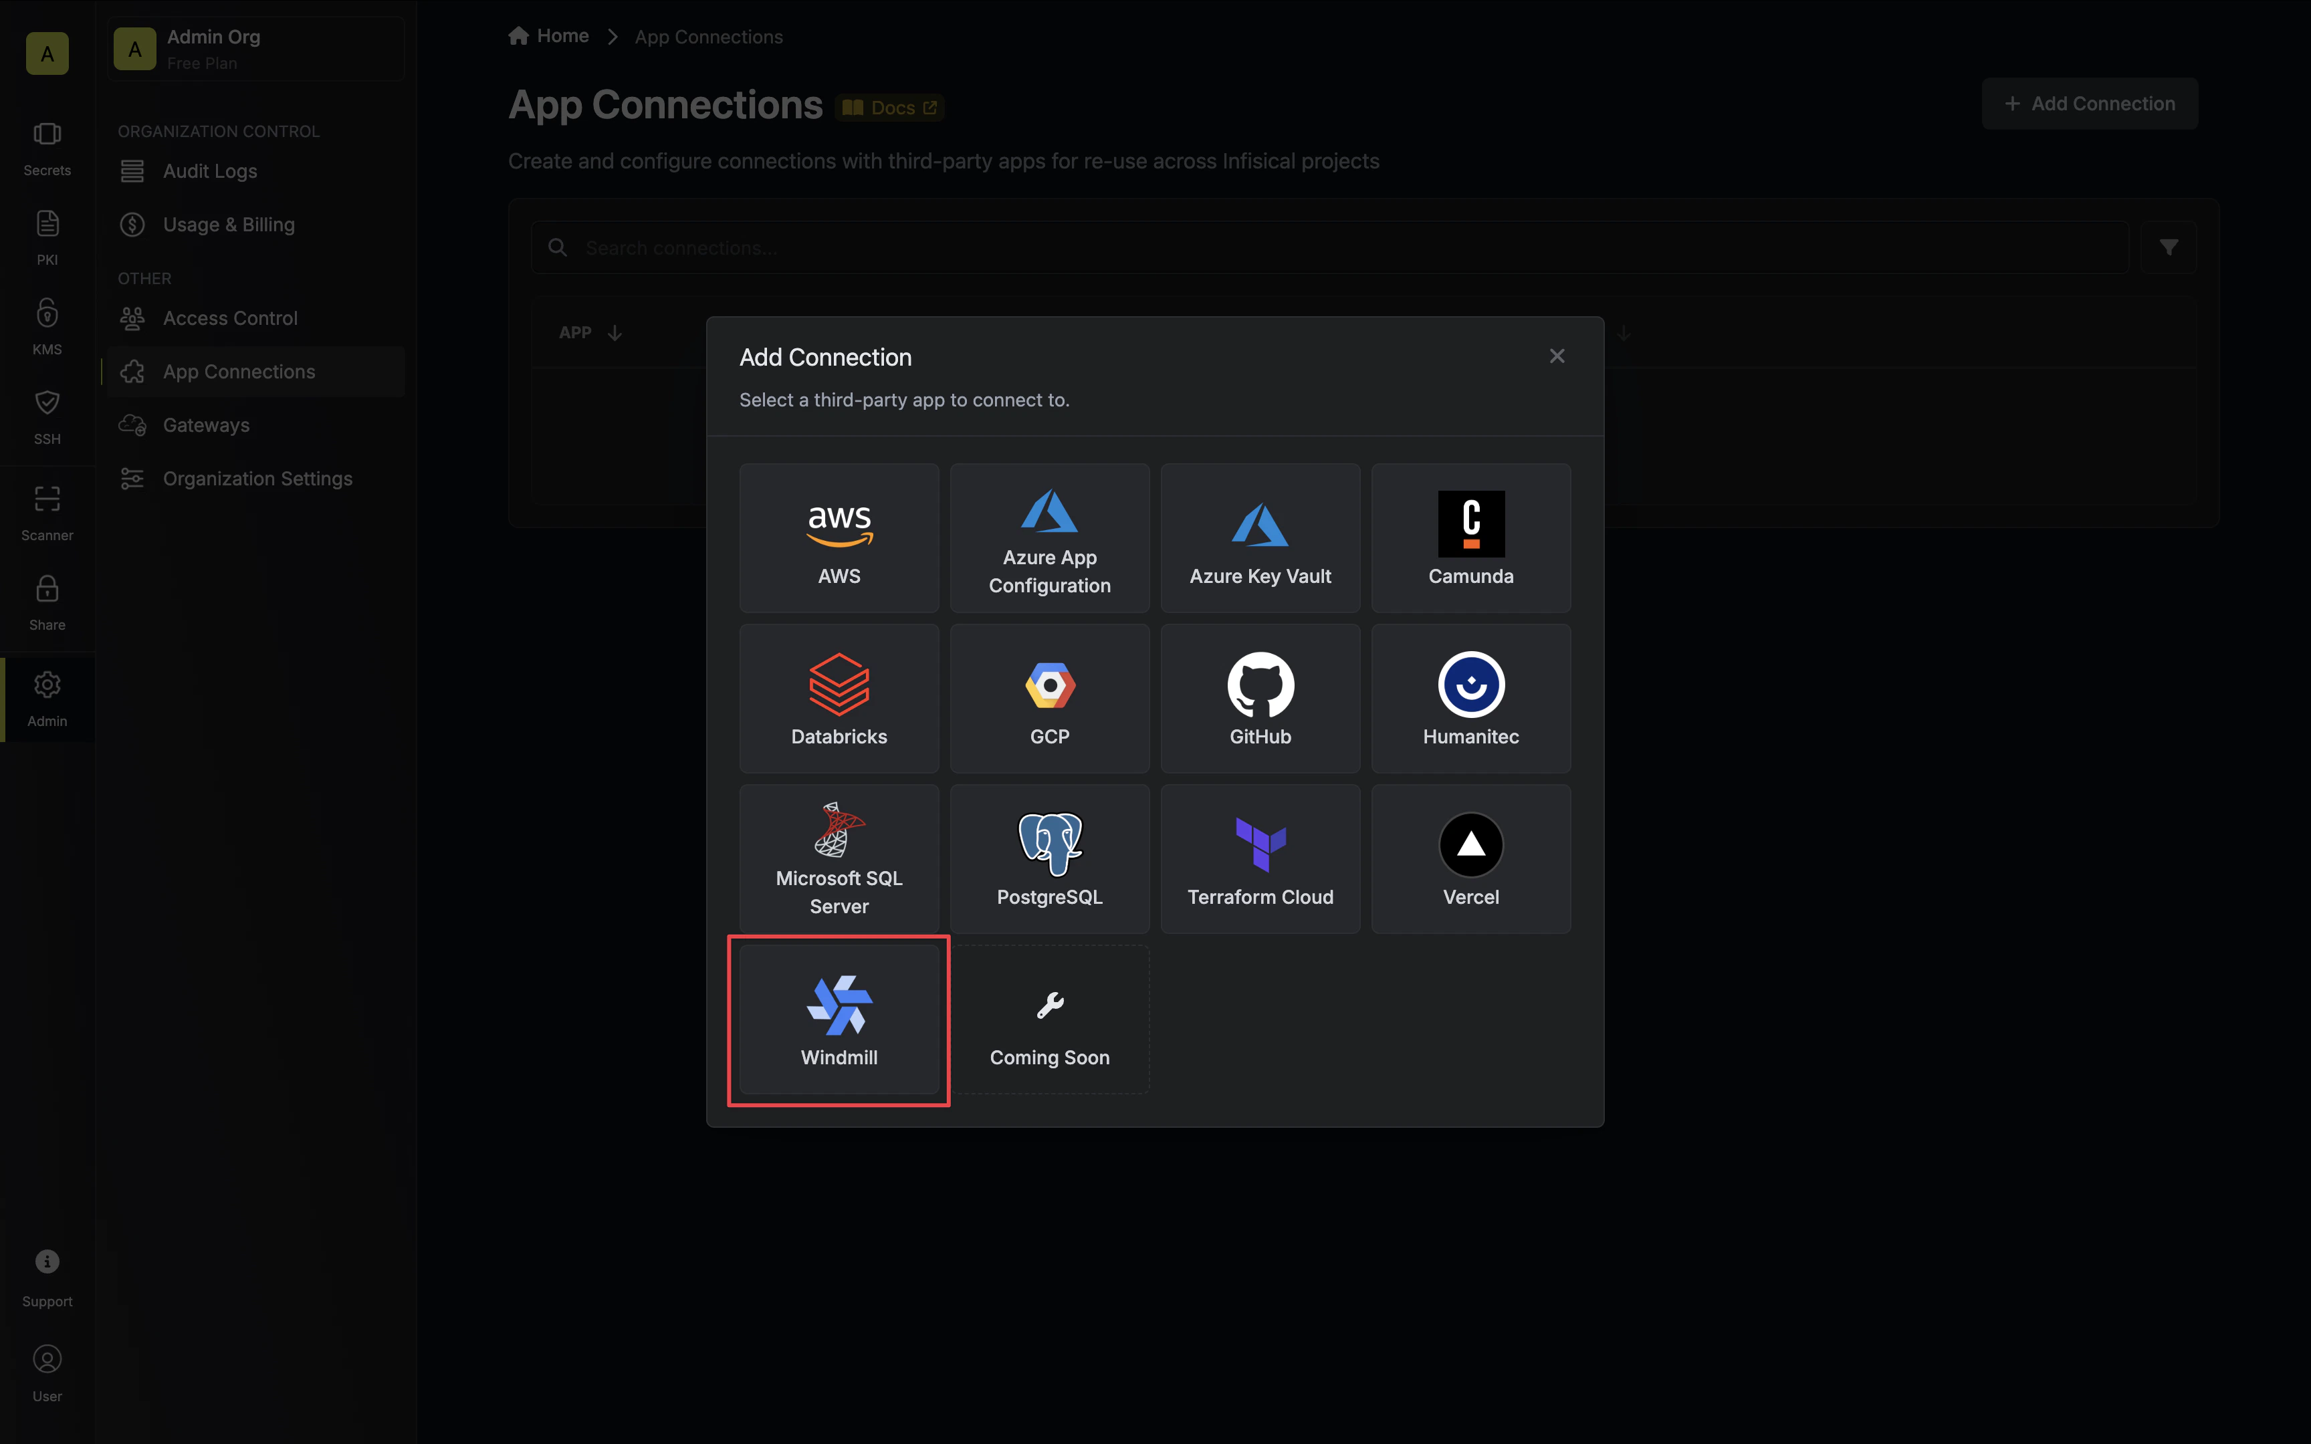The width and height of the screenshot is (2311, 1444).
Task: Open Gateways page
Action: 256,425
